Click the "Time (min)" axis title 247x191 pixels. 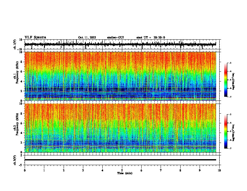[125, 173]
